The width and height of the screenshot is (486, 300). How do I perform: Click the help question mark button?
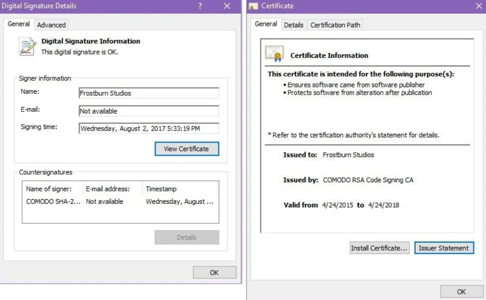pos(200,6)
